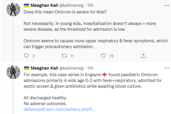Open more options on second tweet
The height and width of the screenshot is (114, 171).
tap(167, 68)
